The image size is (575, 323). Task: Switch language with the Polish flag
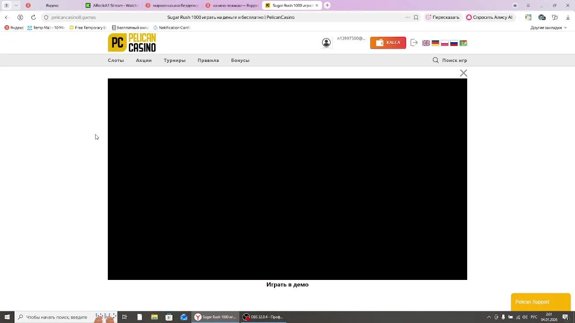pos(445,43)
